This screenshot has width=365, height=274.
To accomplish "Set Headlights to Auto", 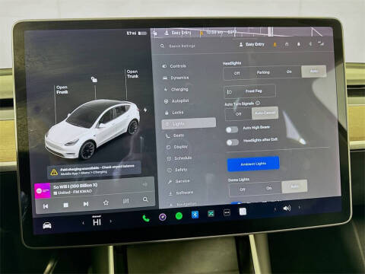I will coord(314,72).
